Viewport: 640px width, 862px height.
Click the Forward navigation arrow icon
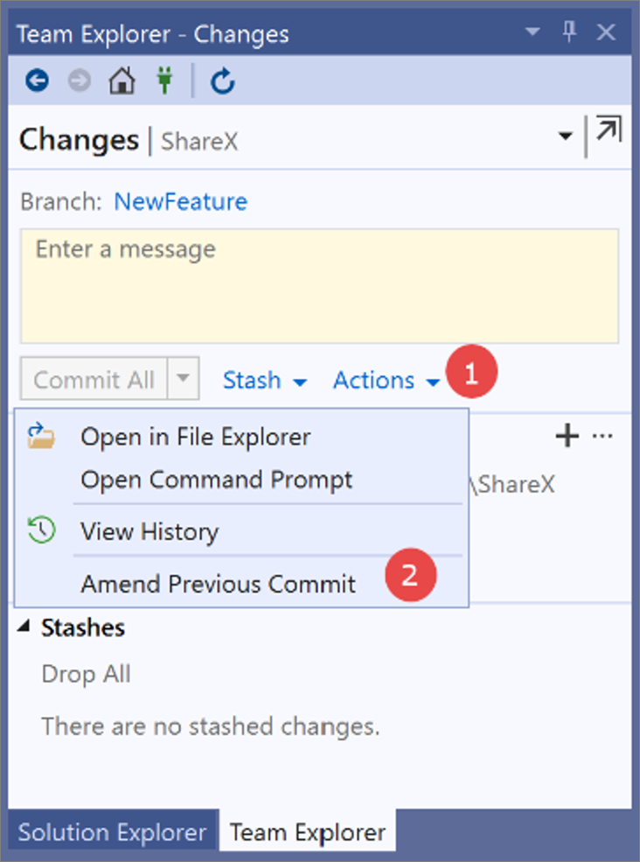[80, 81]
